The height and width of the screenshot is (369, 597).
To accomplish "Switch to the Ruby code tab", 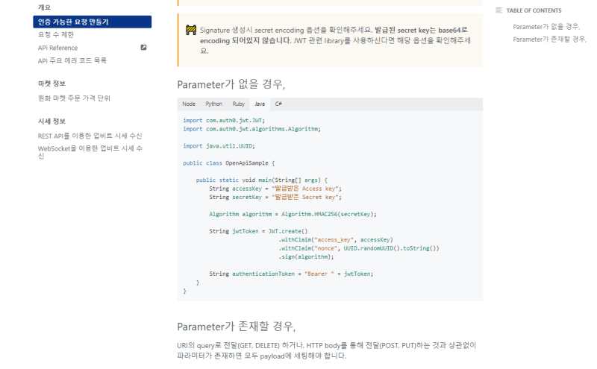I will (x=238, y=104).
